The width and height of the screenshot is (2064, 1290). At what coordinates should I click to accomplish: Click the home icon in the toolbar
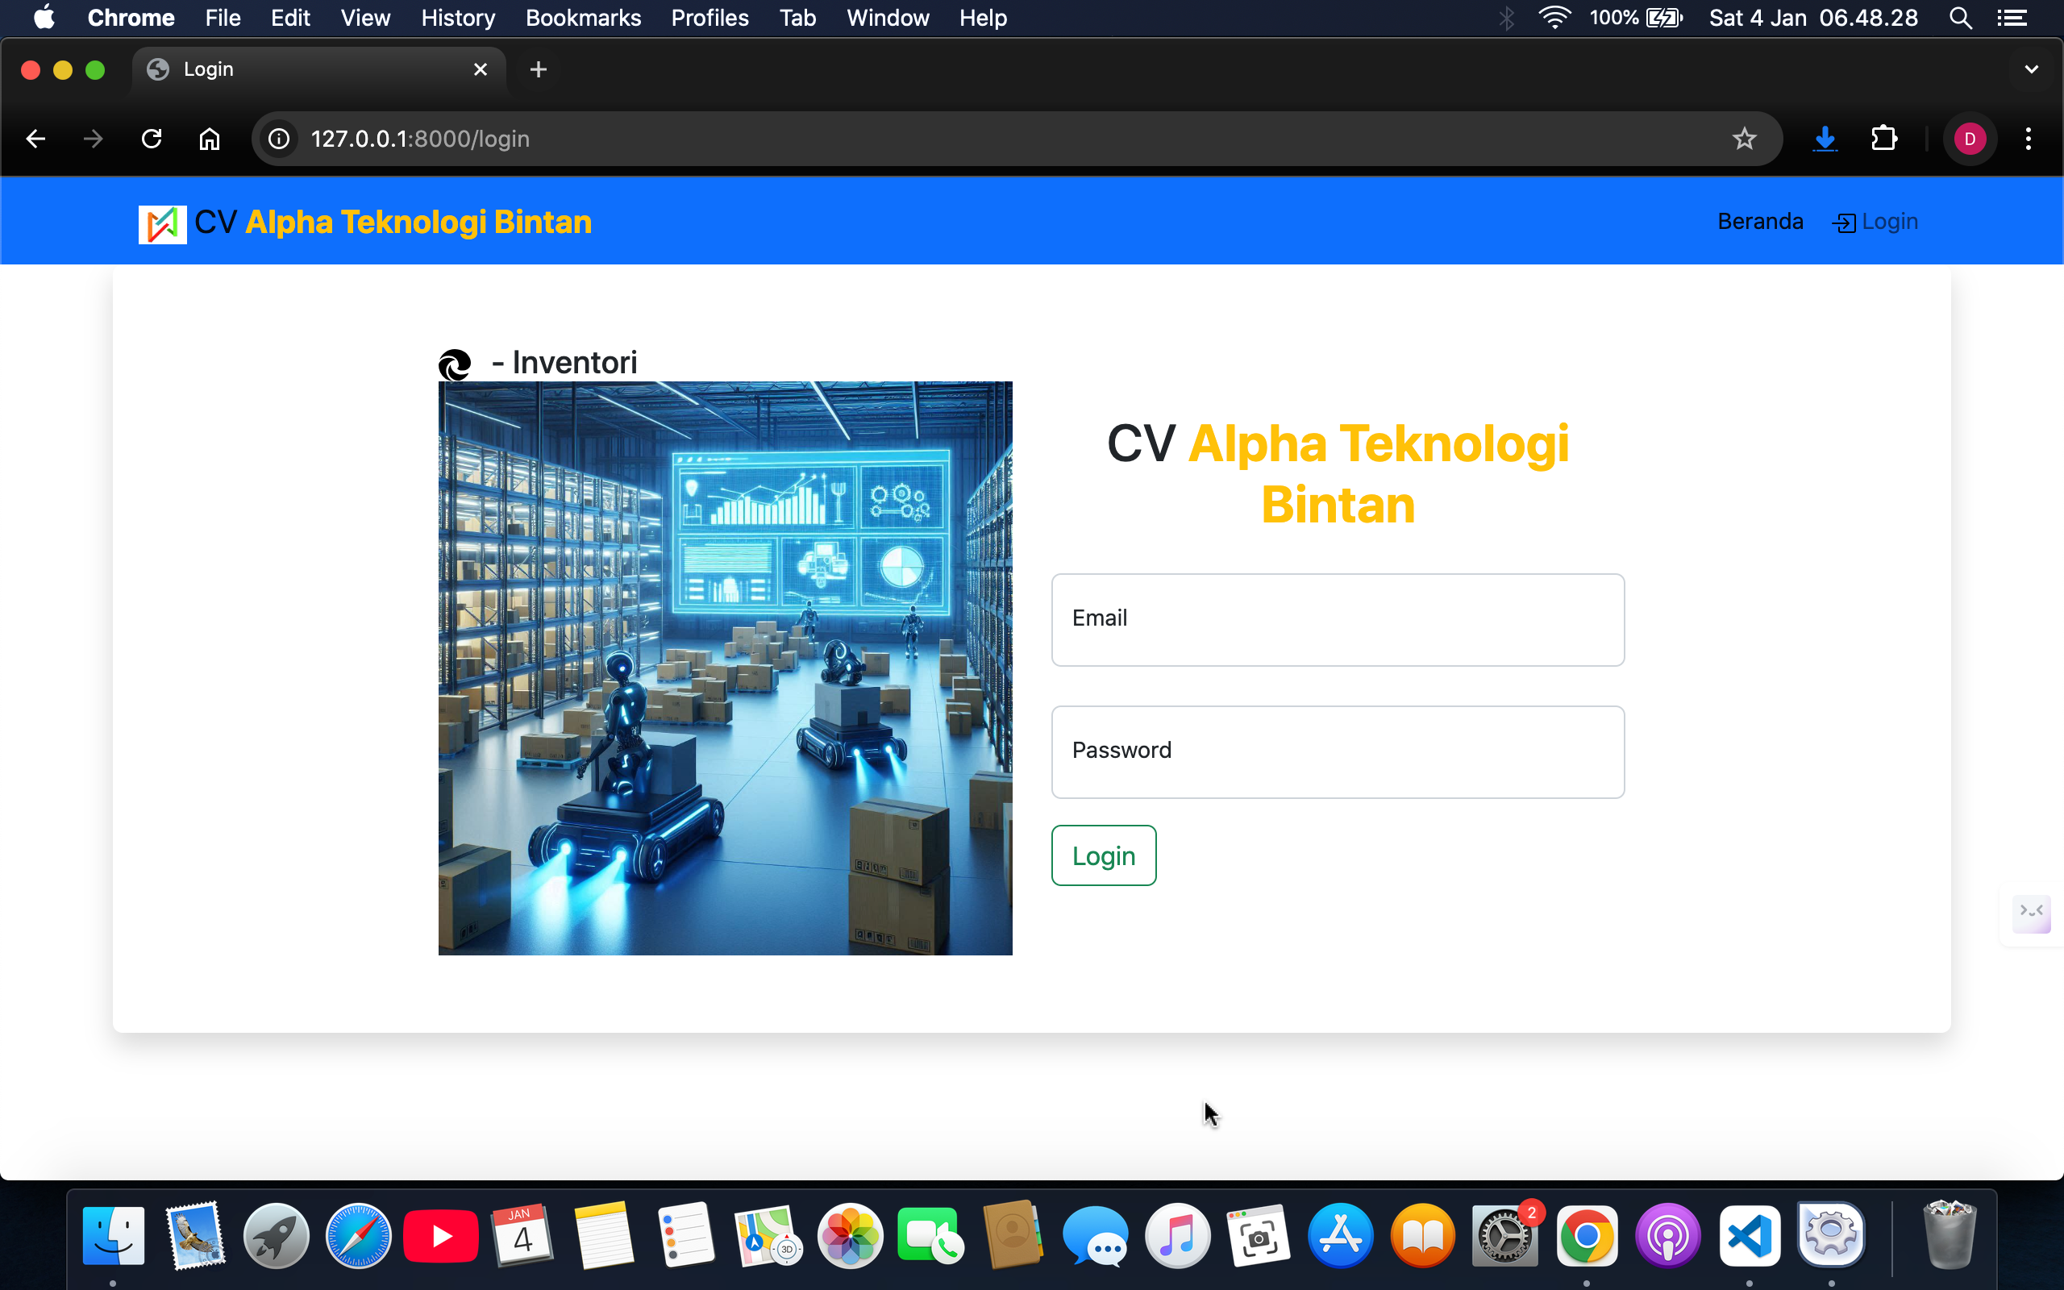tap(209, 139)
